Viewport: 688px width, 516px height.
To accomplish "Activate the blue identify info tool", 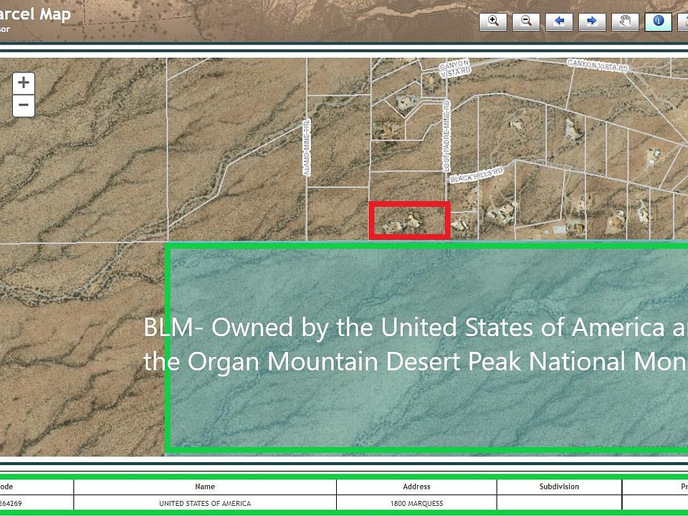I will pos(658,21).
